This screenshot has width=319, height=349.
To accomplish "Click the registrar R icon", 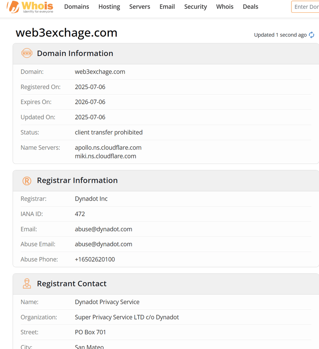I will tap(27, 181).
